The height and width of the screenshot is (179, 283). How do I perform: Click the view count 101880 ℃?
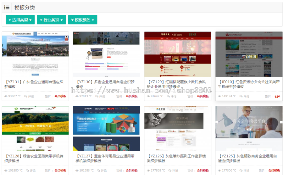coord(15,170)
